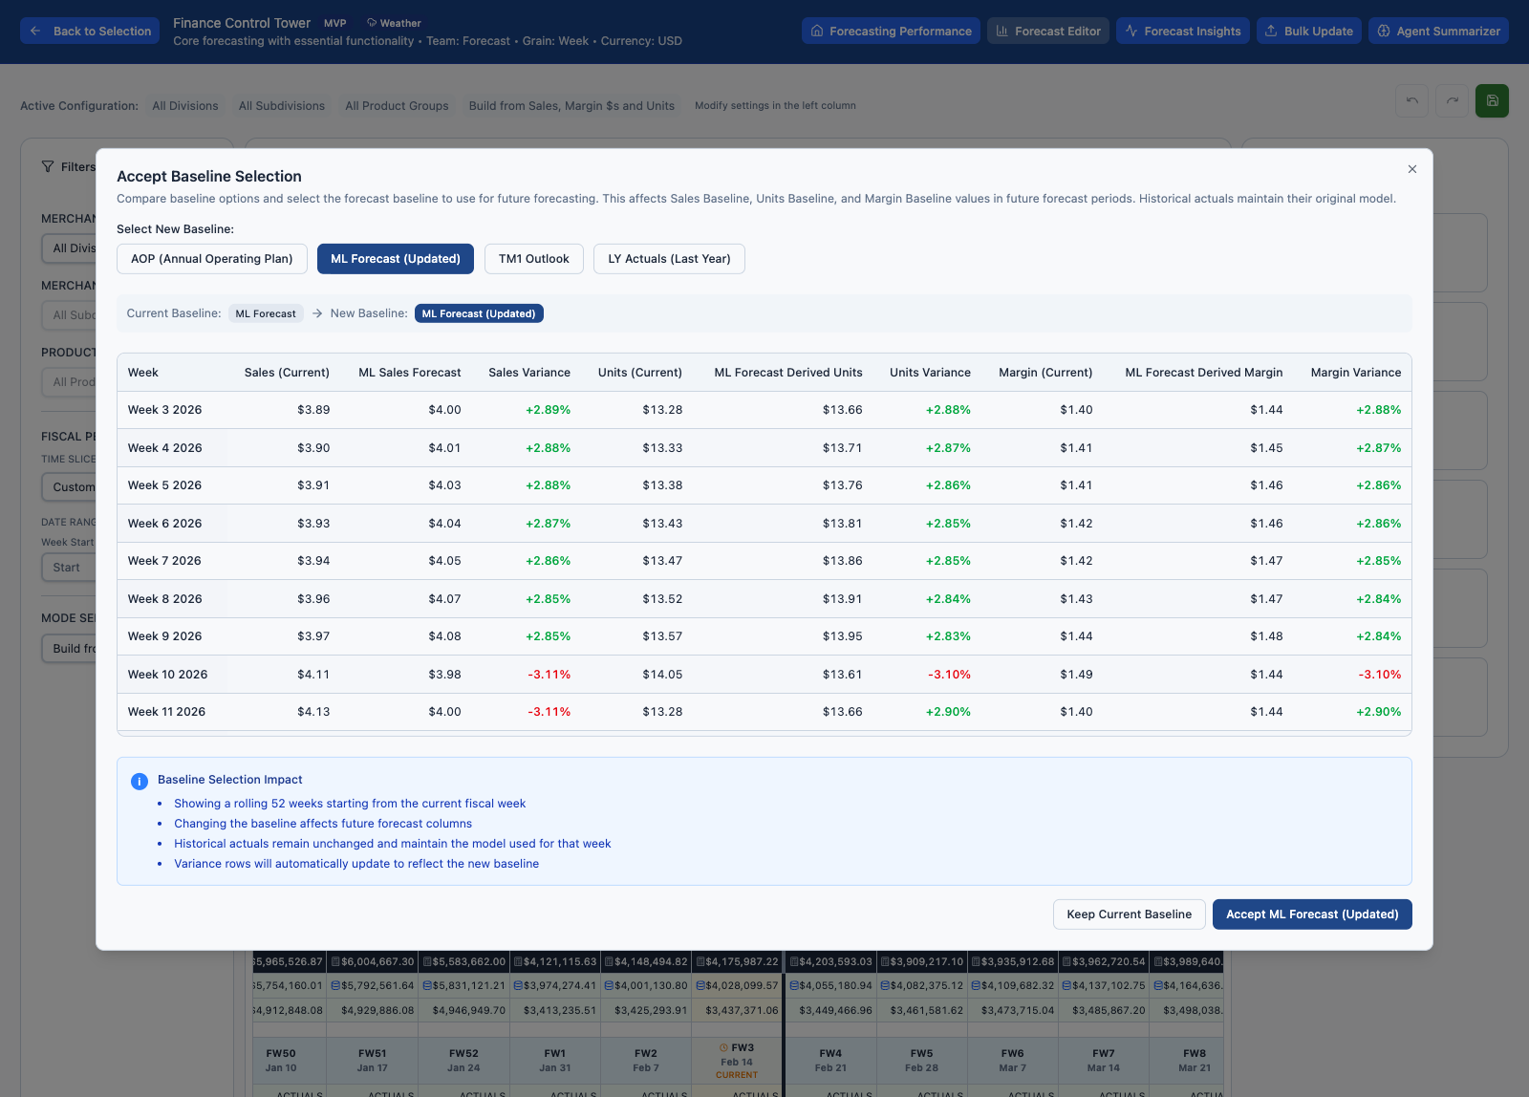1529x1097 pixels.
Task: Click the Week Start date input field
Action: click(x=67, y=567)
